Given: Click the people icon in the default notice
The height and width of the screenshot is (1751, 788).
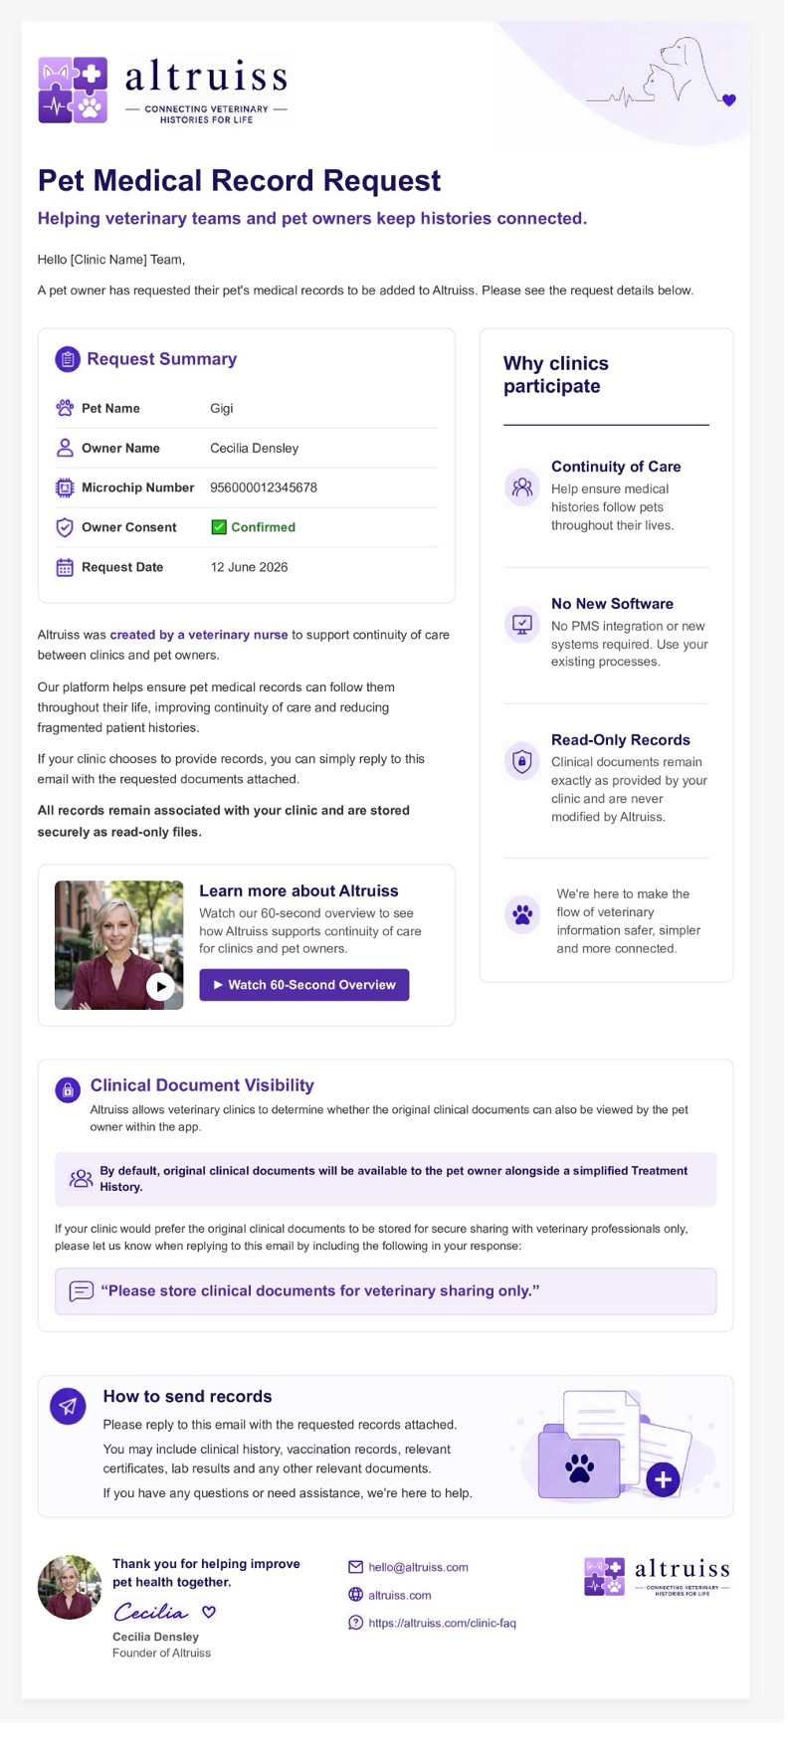Looking at the screenshot, I should click(x=81, y=1179).
